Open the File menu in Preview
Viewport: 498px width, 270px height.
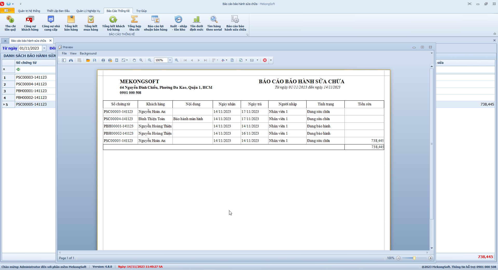pos(64,53)
